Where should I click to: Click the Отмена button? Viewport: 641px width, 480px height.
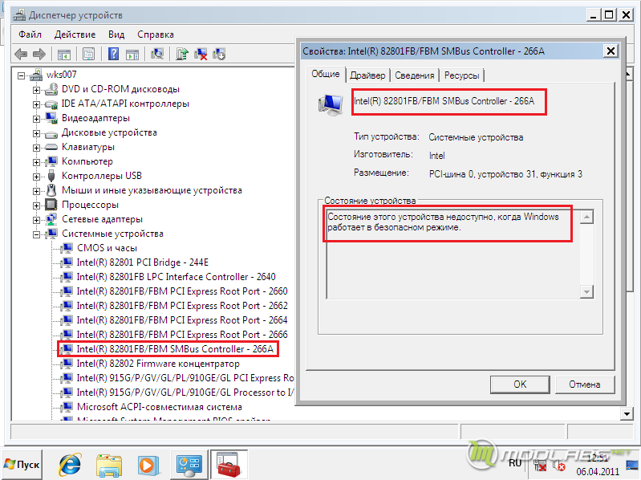pyautogui.click(x=585, y=384)
